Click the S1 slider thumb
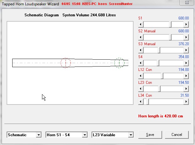The width and height of the screenshot is (195, 145). coord(170,24)
